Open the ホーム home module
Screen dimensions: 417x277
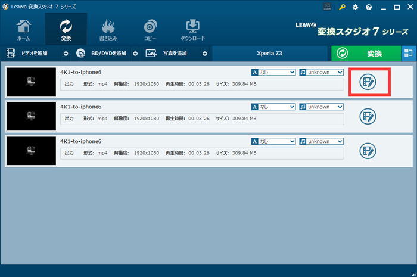point(24,30)
